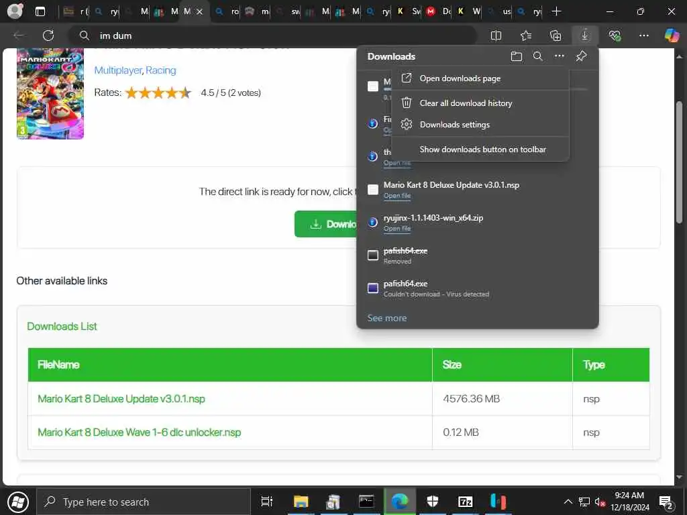
Task: Open the Copilot sidebar icon
Action: point(671,36)
